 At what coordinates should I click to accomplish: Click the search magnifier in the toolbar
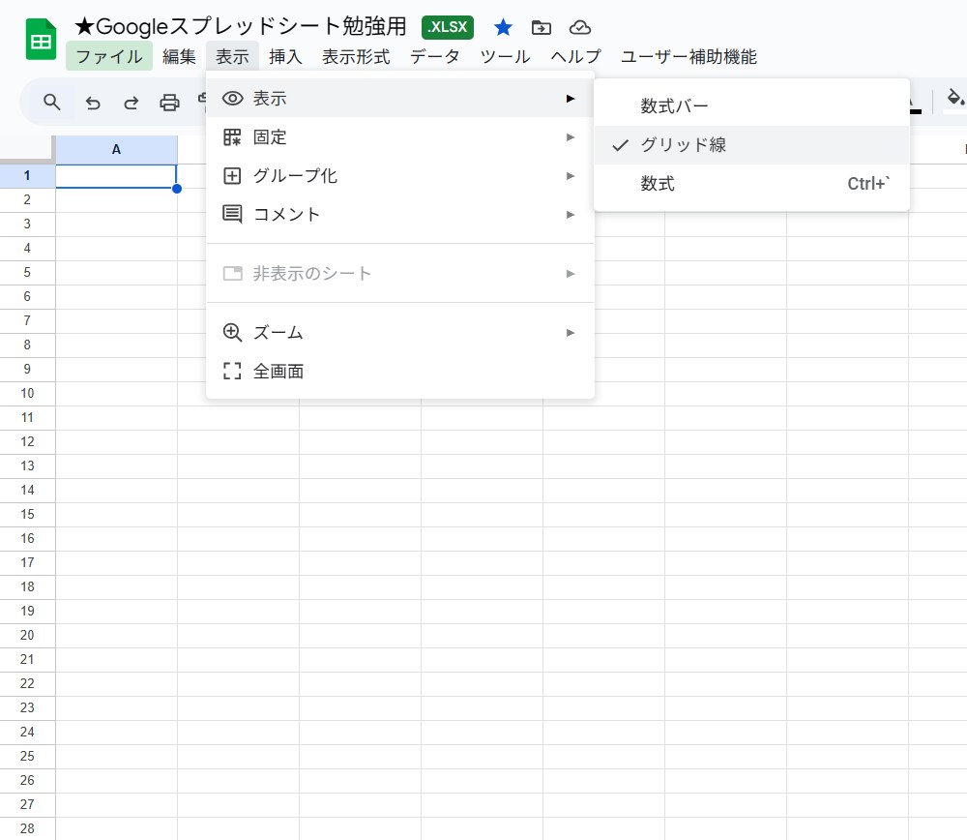[52, 103]
